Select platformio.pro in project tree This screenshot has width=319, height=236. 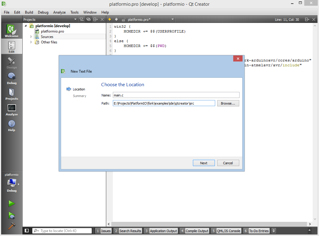[x=52, y=31]
